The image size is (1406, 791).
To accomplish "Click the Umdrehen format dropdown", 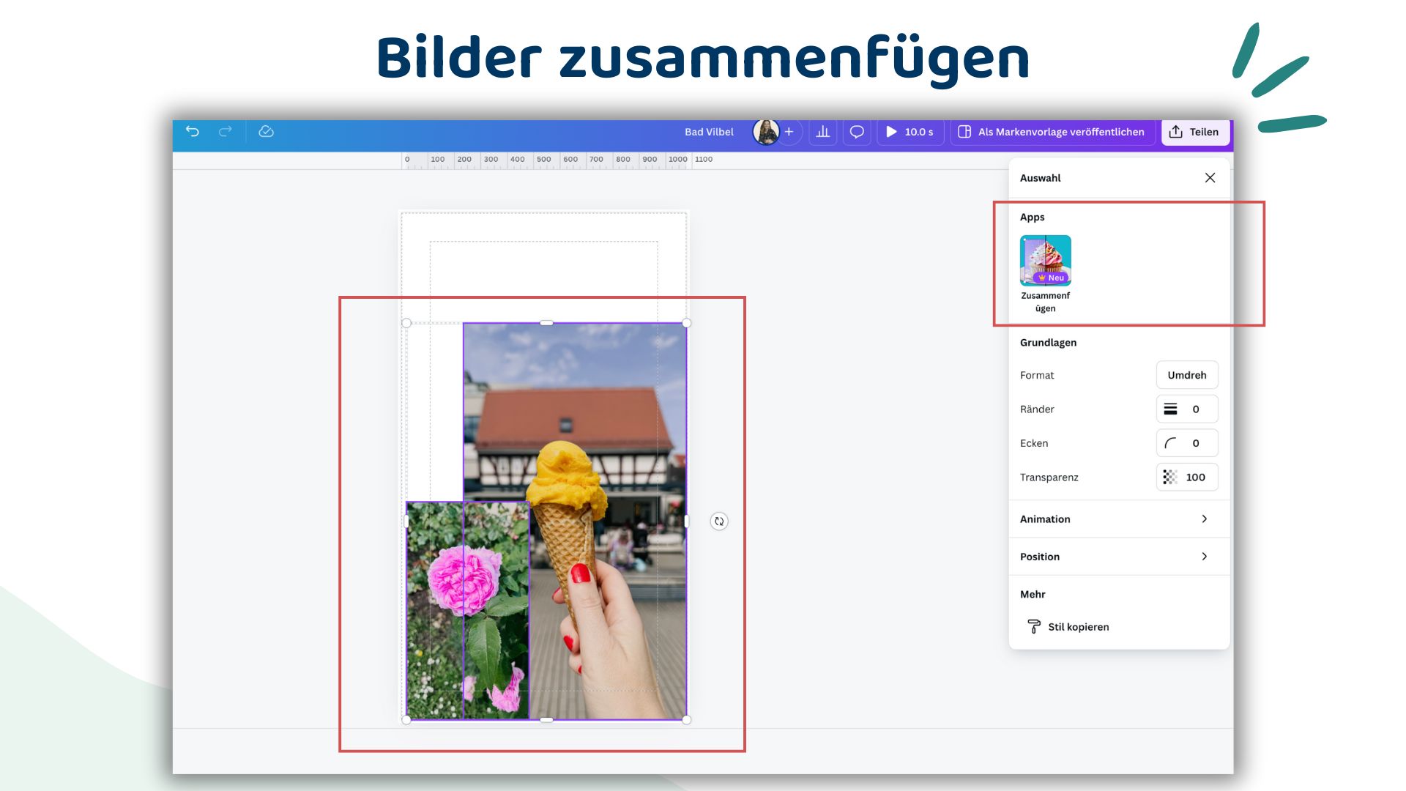I will point(1187,375).
